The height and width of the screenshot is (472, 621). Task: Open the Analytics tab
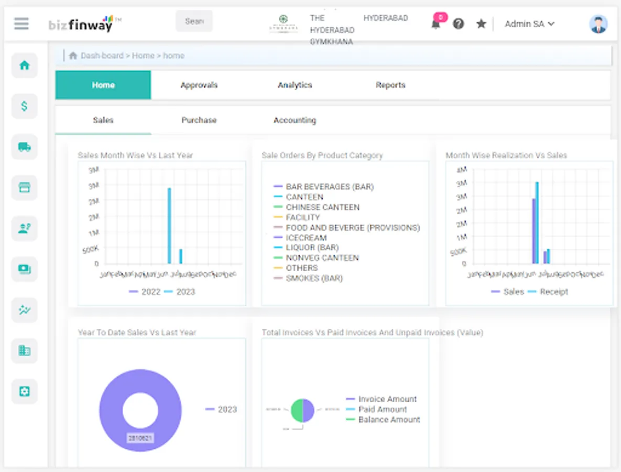tap(295, 85)
